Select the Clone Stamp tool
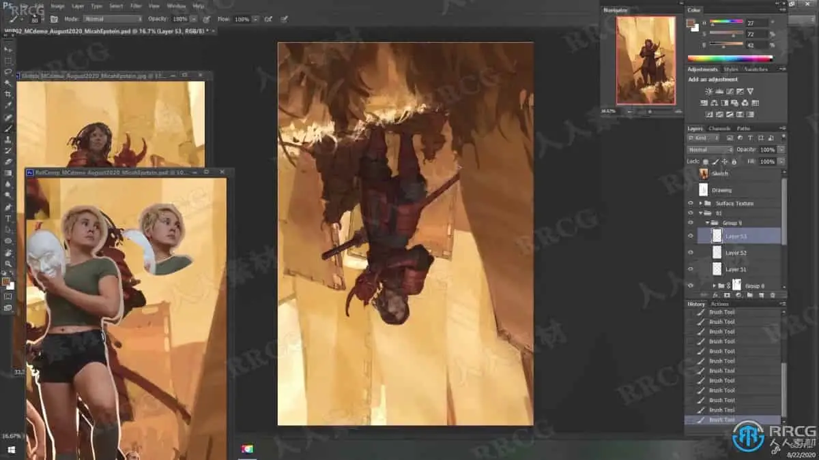 pyautogui.click(x=8, y=140)
